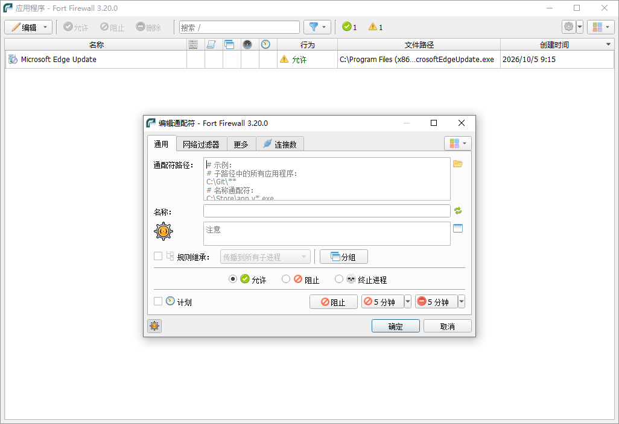The height and width of the screenshot is (424, 619).
Task: Select the 终止进程 radio button
Action: [338, 279]
